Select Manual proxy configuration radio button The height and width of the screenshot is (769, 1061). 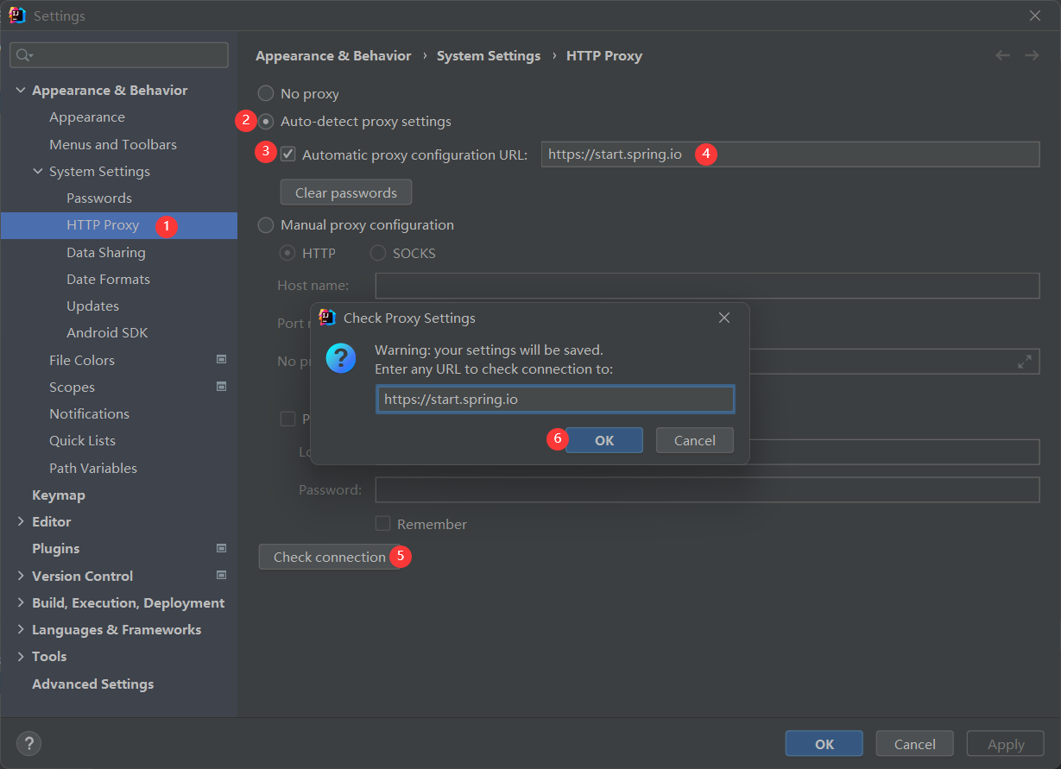[x=266, y=224]
